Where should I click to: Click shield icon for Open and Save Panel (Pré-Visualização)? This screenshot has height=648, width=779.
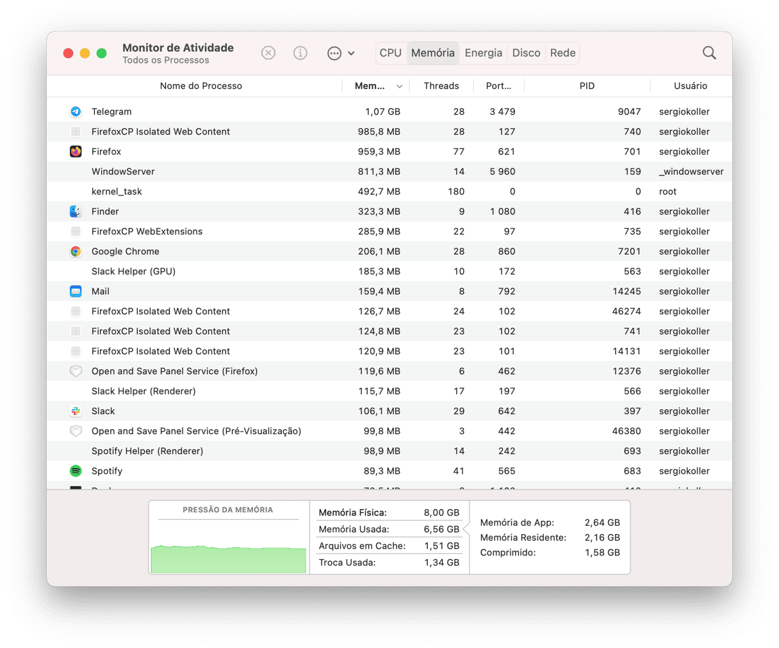(76, 431)
